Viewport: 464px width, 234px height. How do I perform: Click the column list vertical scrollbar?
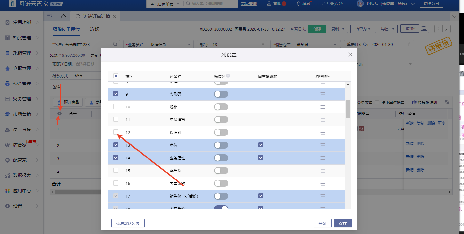point(348,109)
